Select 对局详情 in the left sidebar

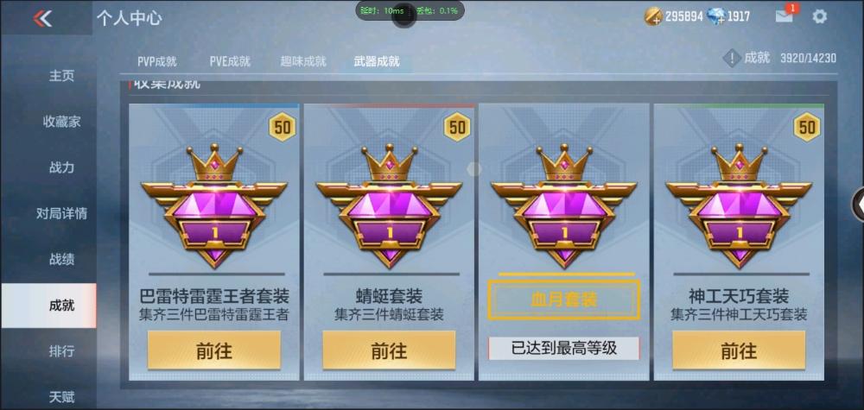click(61, 213)
